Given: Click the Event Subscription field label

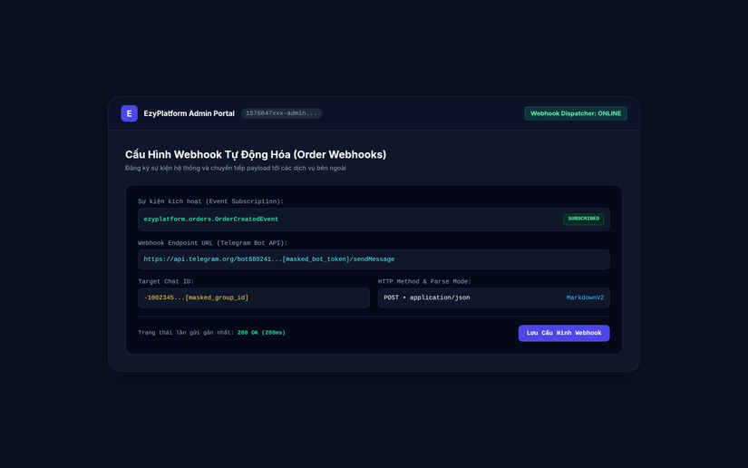Looking at the screenshot, I should pos(211,201).
